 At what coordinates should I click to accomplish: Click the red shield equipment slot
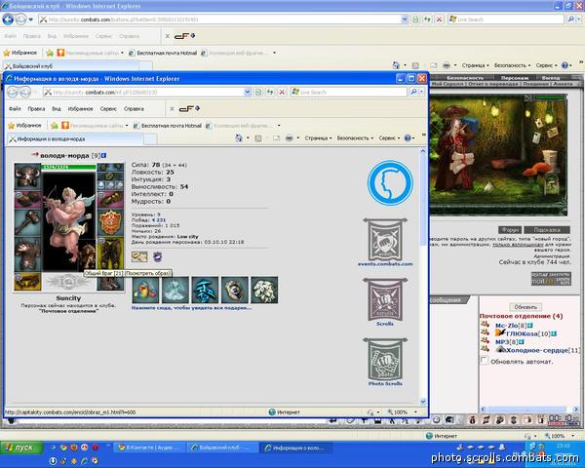tap(110, 223)
